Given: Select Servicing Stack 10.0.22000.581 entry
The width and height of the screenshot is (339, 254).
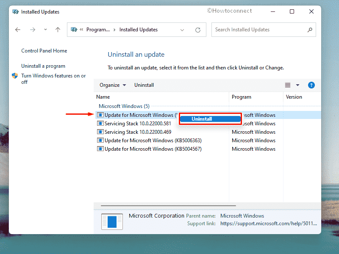Looking at the screenshot, I should pos(138,124).
